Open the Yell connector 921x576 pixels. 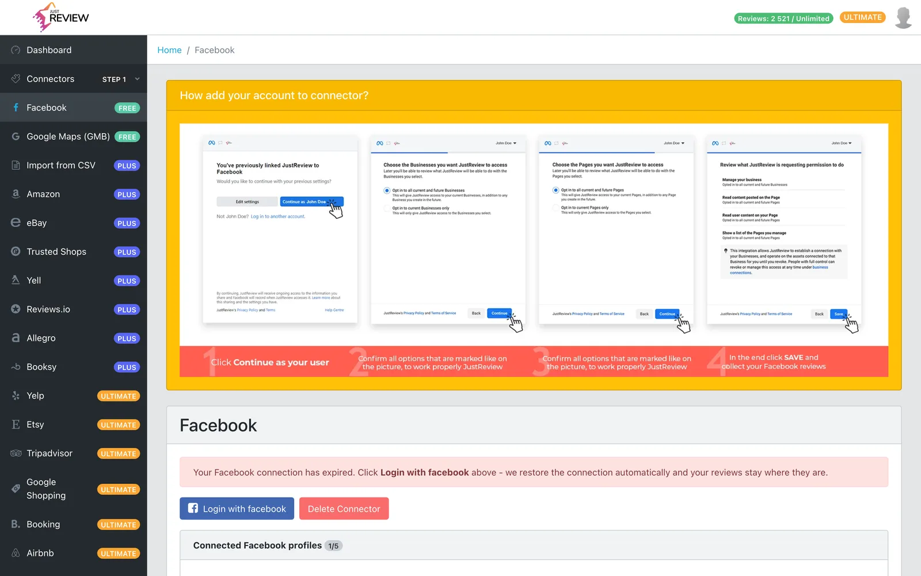(74, 281)
